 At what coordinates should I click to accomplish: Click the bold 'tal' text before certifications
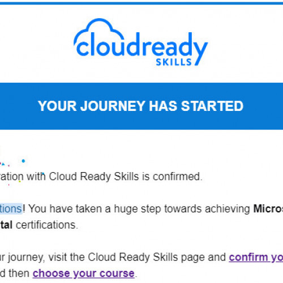tap(6, 225)
